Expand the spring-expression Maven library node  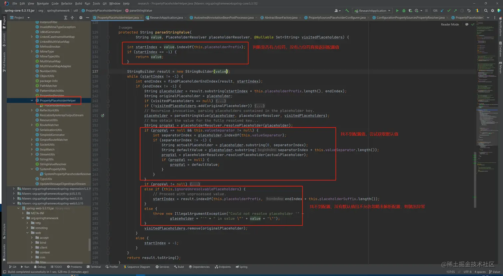(14, 189)
